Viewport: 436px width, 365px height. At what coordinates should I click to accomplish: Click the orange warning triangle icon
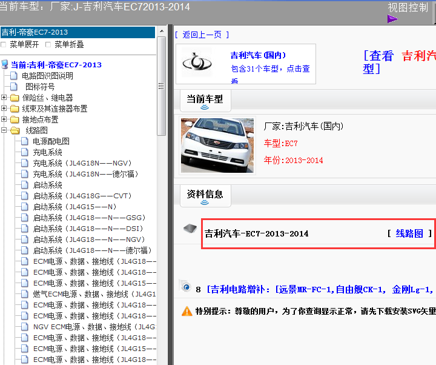tap(187, 311)
